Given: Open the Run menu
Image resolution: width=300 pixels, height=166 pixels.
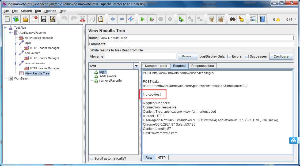Looking at the screenshot, I should point(38,11).
